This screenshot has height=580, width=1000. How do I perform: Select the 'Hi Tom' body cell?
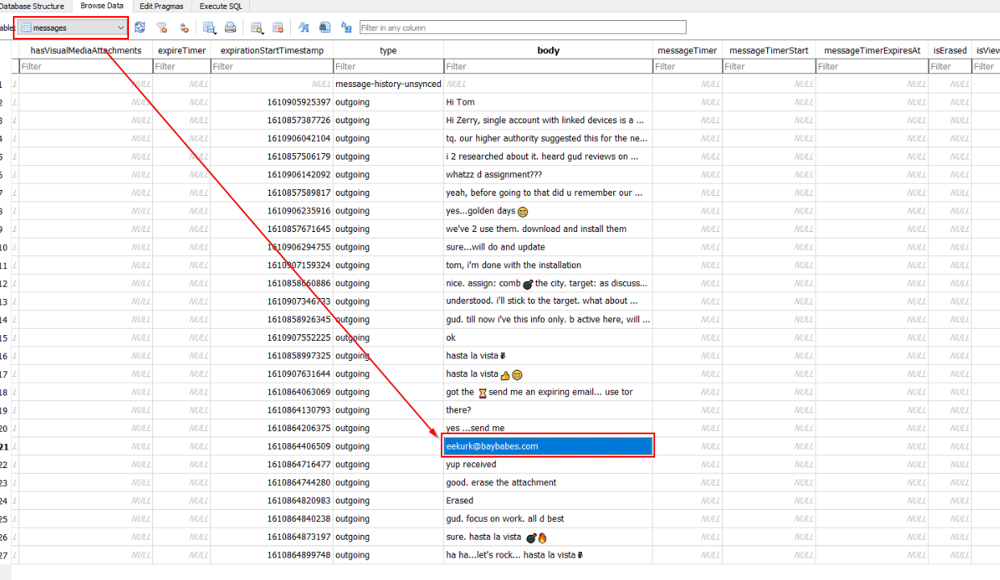point(548,102)
